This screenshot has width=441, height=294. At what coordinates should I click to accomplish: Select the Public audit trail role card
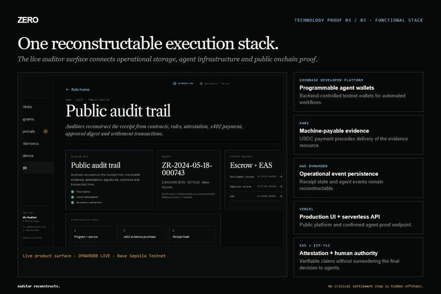coord(109,180)
